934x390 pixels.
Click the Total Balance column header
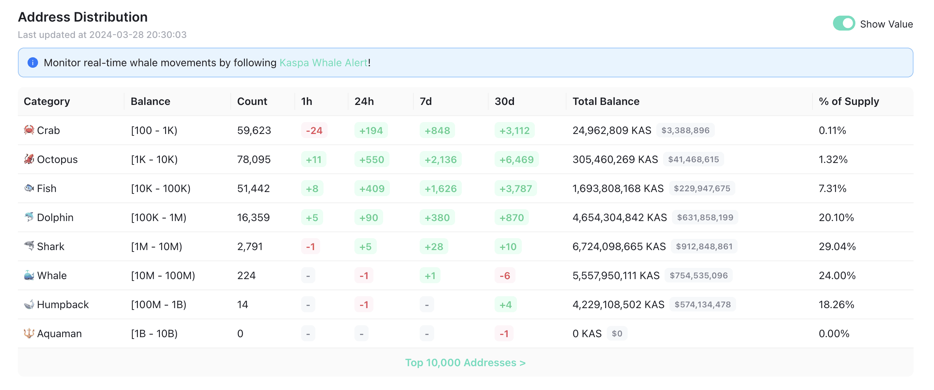click(x=606, y=101)
